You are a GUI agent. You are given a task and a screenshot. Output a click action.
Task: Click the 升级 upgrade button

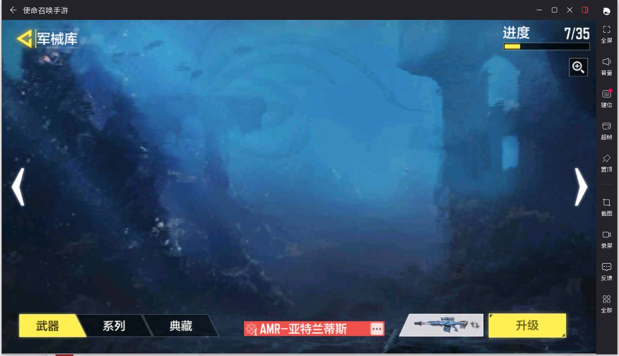(x=527, y=325)
